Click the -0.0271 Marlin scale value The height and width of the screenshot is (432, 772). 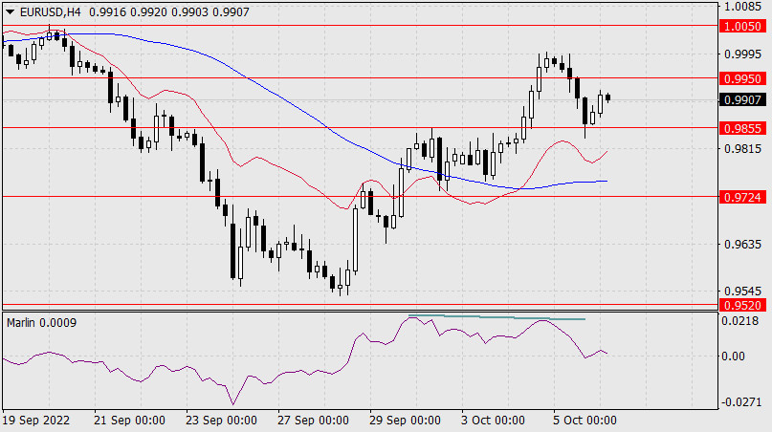pos(741,403)
